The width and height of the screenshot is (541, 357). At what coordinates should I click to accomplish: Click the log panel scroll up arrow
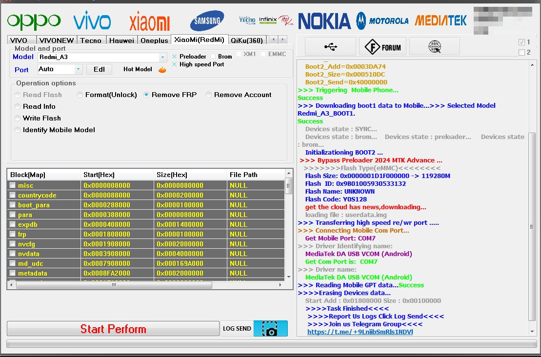click(x=532, y=65)
